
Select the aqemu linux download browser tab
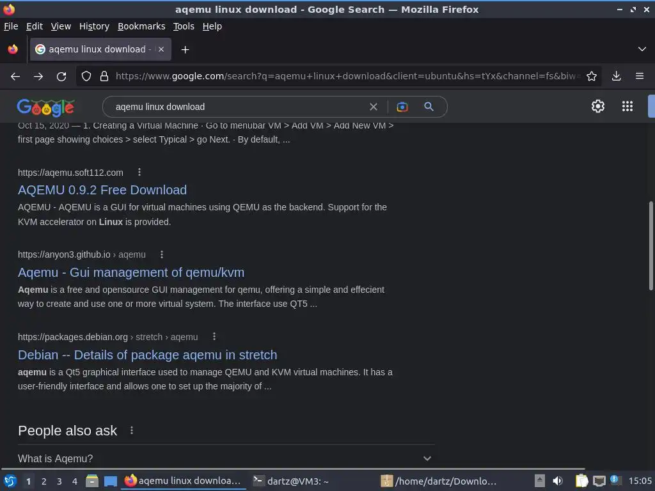point(100,49)
